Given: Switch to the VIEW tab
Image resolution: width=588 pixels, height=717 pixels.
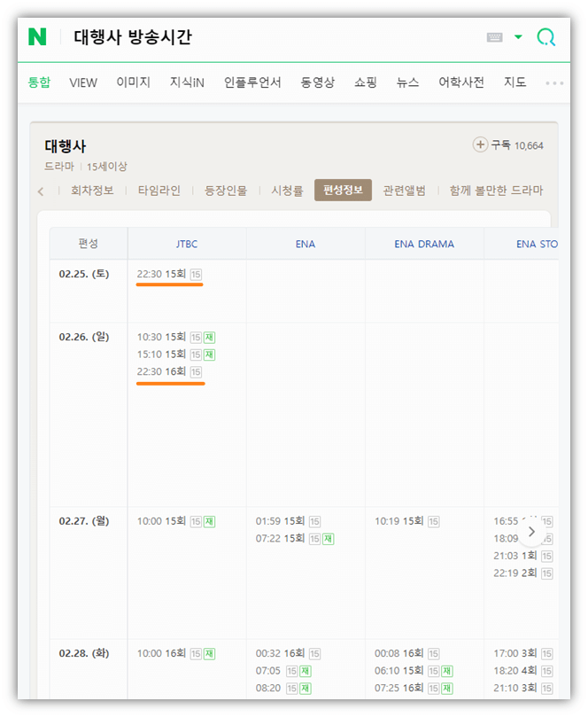Looking at the screenshot, I should coord(83,82).
